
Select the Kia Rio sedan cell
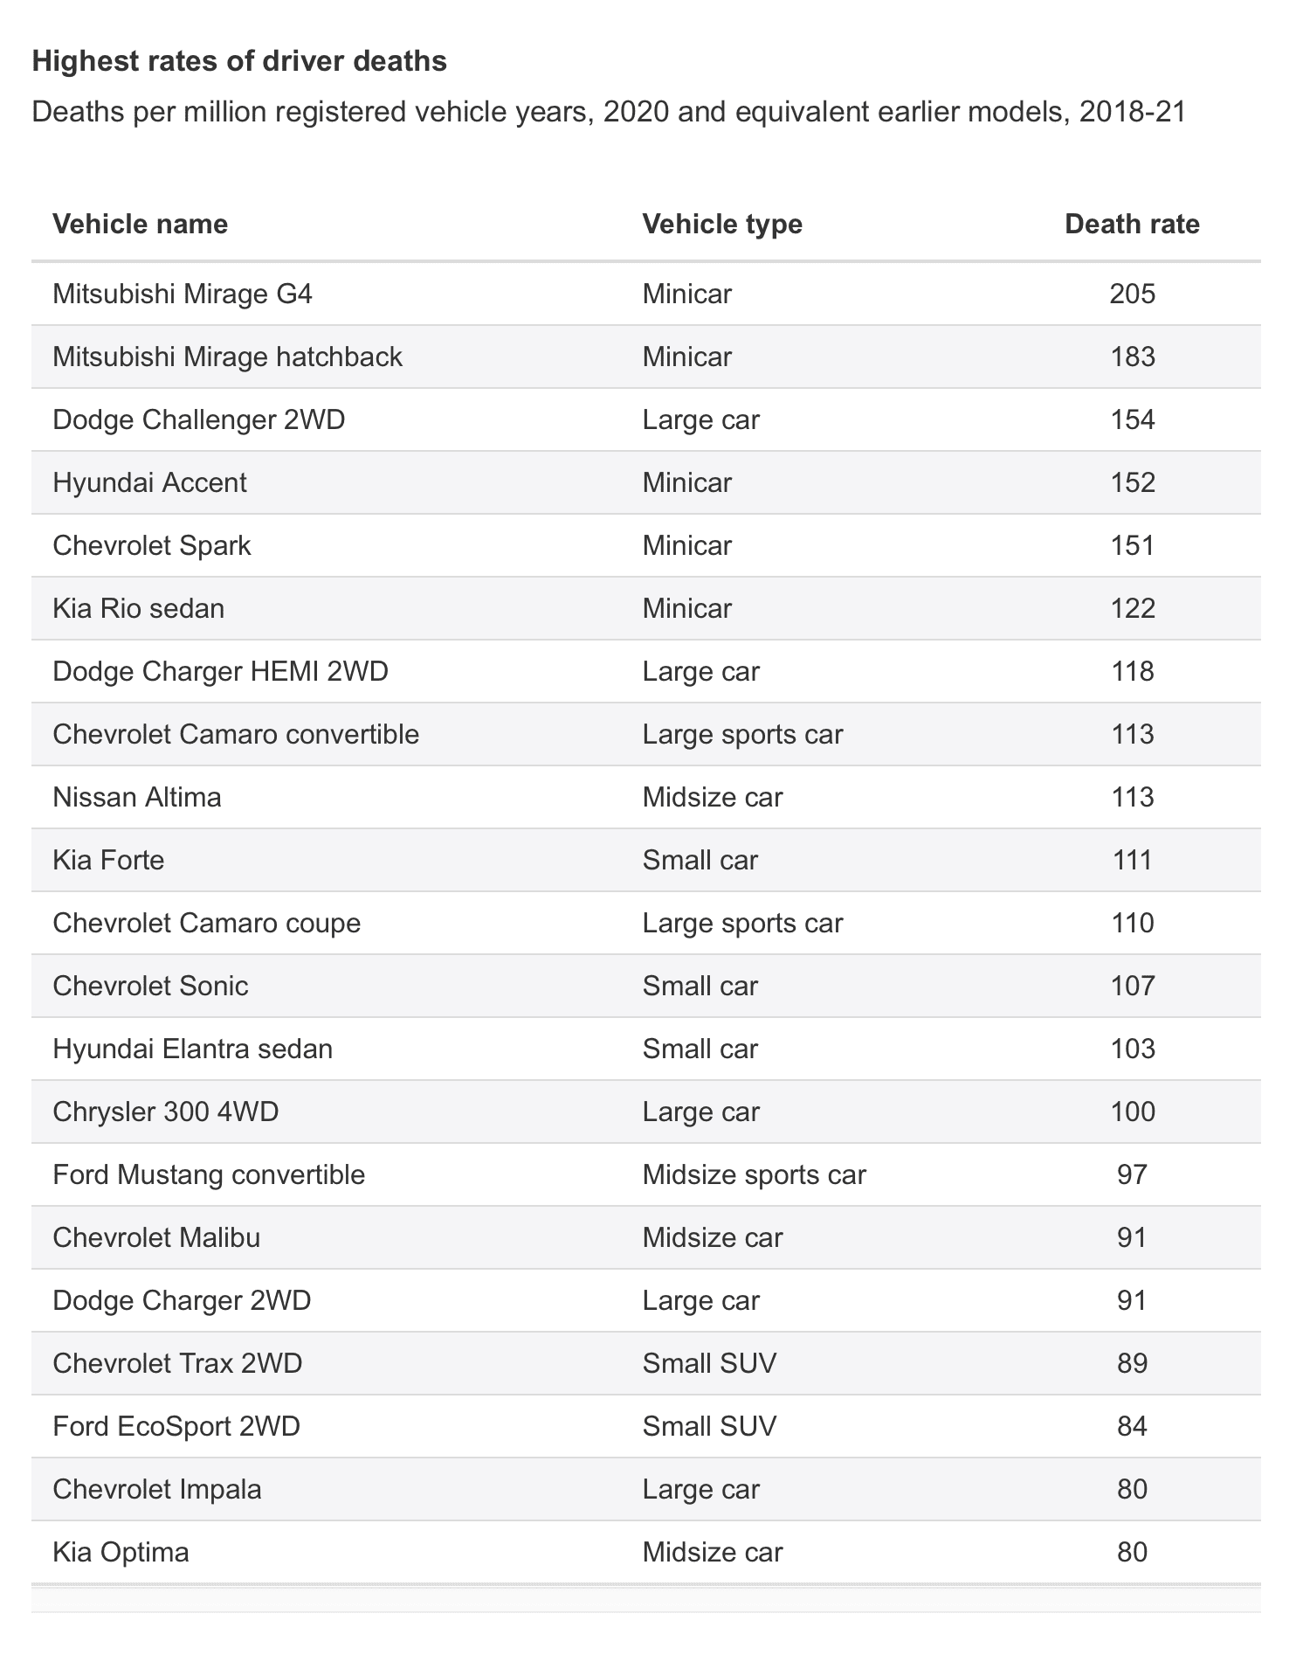coord(138,608)
